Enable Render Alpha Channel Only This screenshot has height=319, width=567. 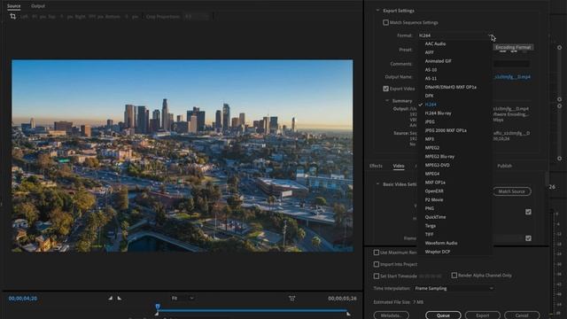click(454, 276)
